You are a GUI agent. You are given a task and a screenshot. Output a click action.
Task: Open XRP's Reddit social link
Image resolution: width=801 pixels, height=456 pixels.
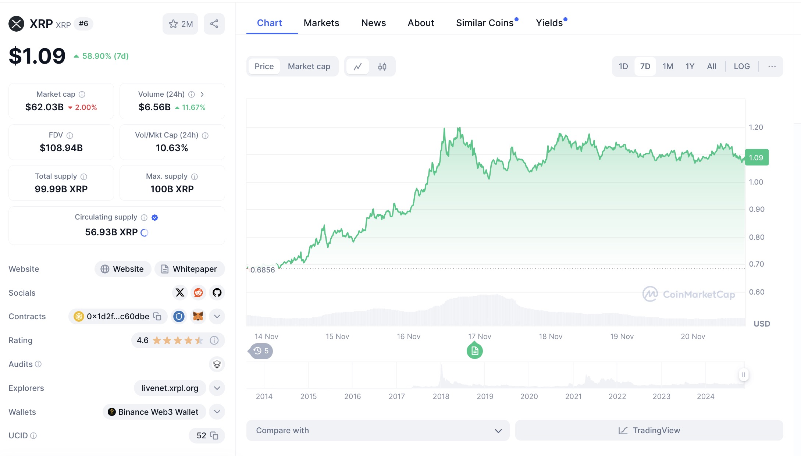(198, 293)
